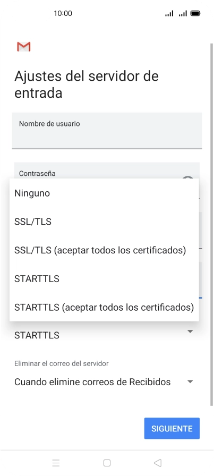Focus the Nombre de usuario field
This screenshot has width=214, height=476.
107,131
